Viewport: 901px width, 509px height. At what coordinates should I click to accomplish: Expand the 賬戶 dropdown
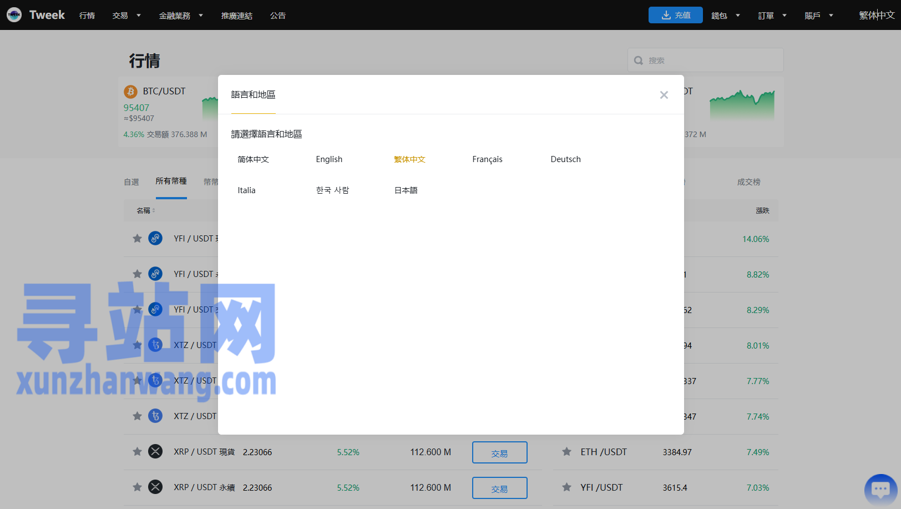(819, 15)
